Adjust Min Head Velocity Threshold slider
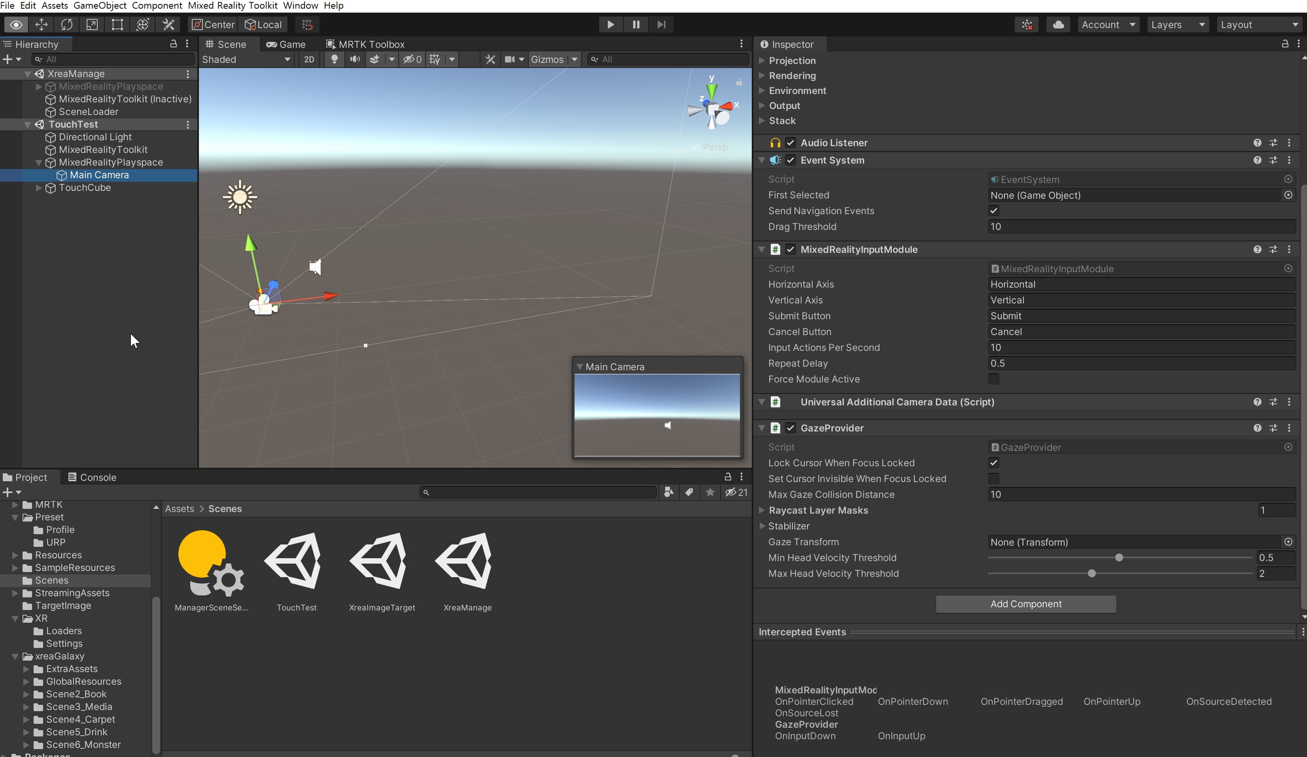 click(1119, 558)
